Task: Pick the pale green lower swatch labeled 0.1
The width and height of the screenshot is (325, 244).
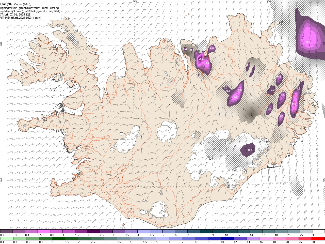Action: (7, 238)
